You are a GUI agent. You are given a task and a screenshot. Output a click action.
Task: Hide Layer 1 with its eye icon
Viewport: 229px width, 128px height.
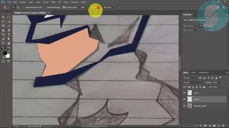[x=184, y=93]
